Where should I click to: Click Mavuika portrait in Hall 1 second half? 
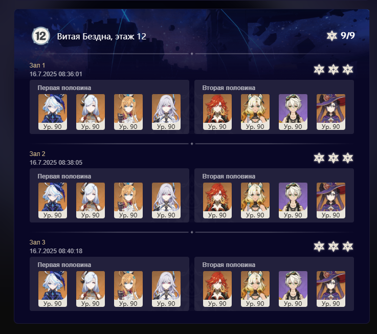[217, 112]
